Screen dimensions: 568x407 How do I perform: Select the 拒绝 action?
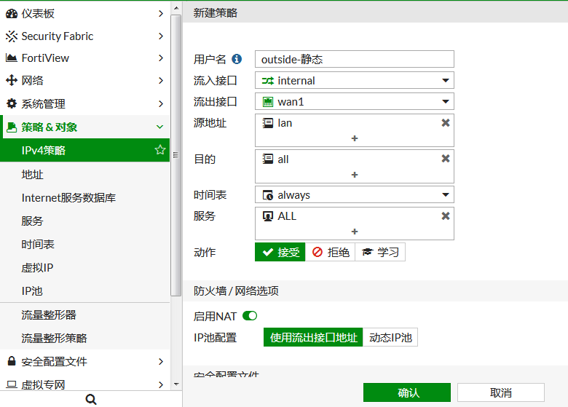(x=331, y=252)
